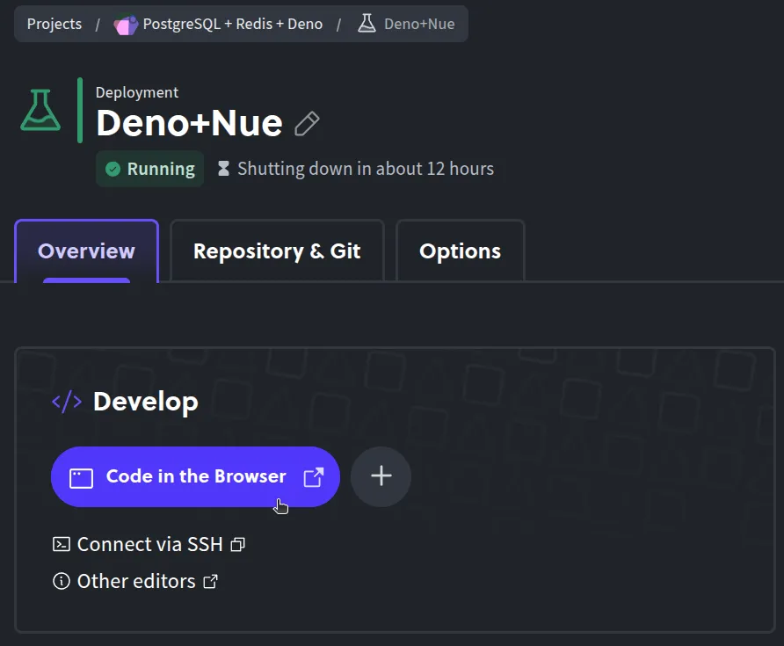The height and width of the screenshot is (646, 784).
Task: Click the green flask icon beside Deno+Nue heading
Action: (40, 108)
